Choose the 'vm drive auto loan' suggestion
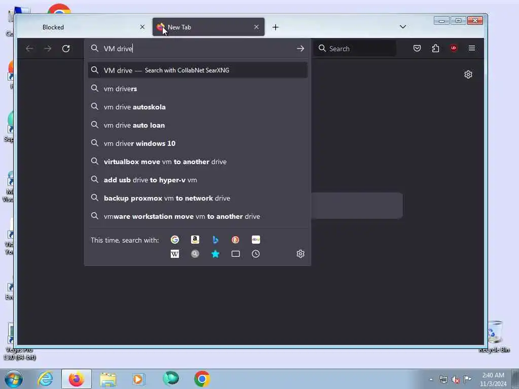Viewport: 519px width, 389px height. point(198,125)
